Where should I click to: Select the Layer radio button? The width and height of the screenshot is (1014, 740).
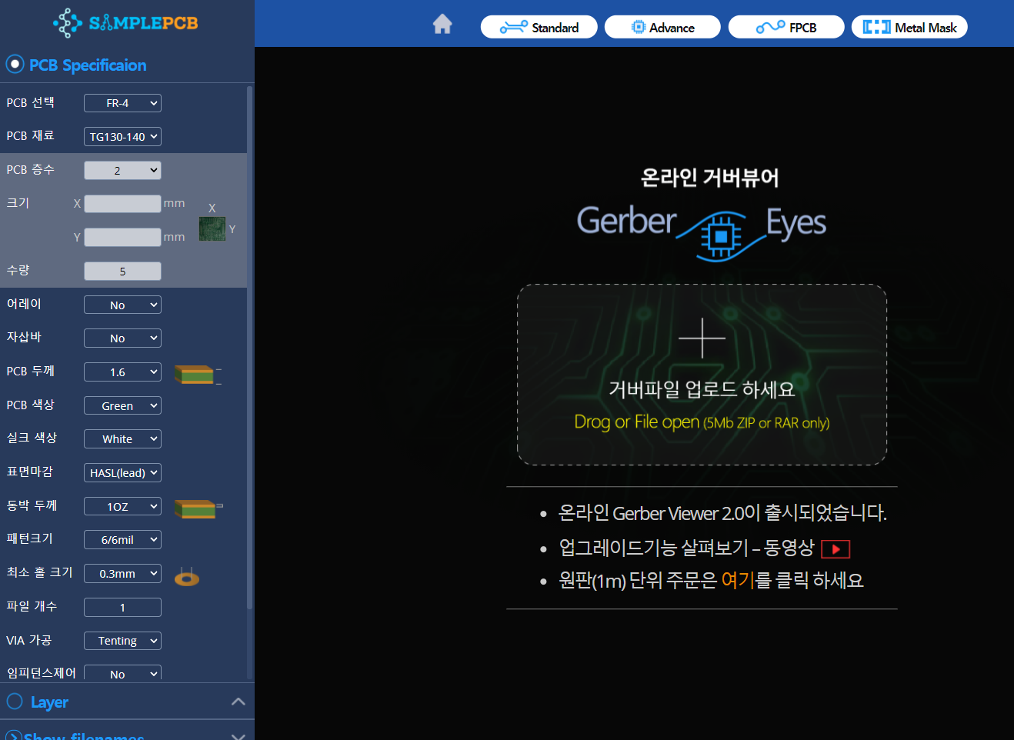point(15,702)
